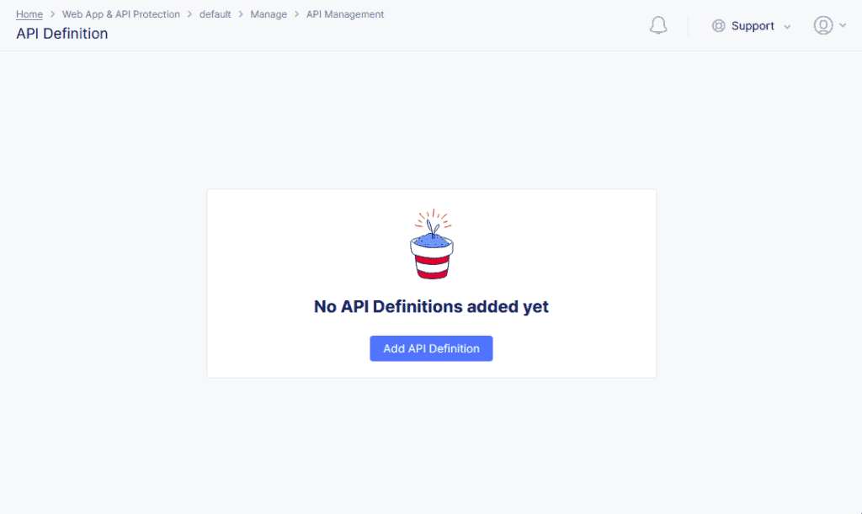
Task: Select the default namespace breadcrumb
Action: [215, 14]
